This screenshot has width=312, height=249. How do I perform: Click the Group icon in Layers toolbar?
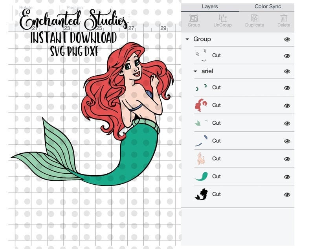tap(194, 18)
